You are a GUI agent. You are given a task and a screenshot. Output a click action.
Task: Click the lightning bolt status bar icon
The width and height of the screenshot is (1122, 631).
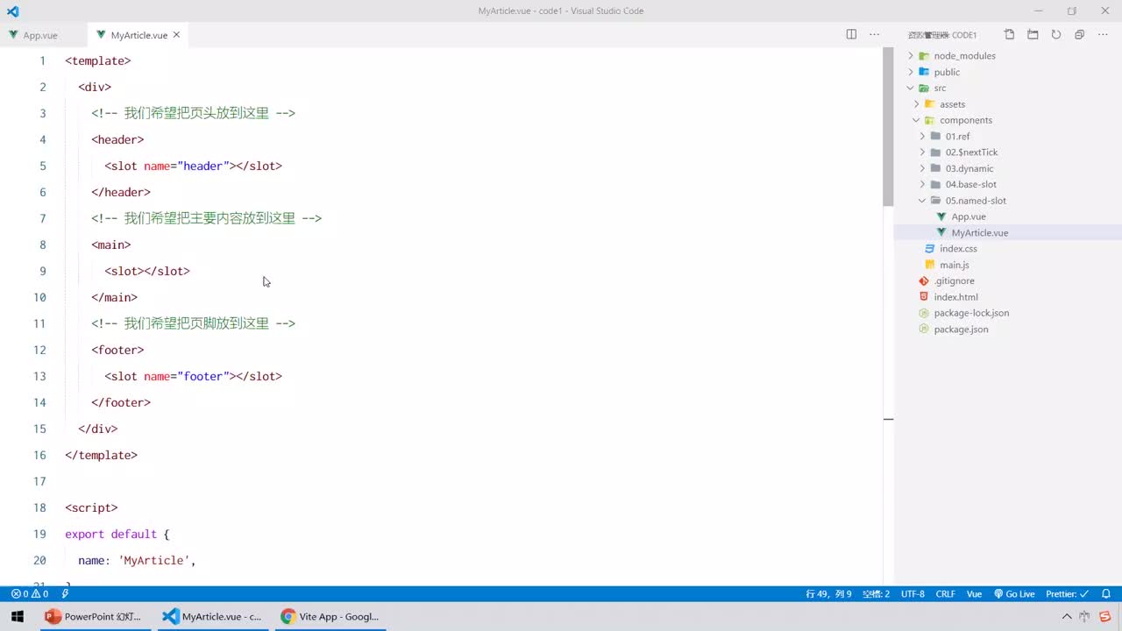(x=65, y=594)
